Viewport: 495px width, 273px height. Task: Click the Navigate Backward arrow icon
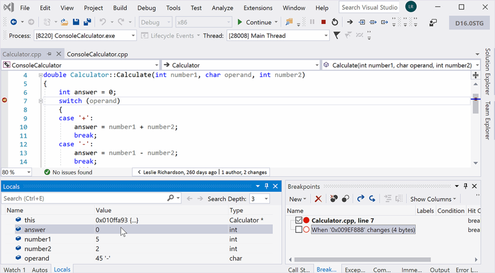[13, 22]
